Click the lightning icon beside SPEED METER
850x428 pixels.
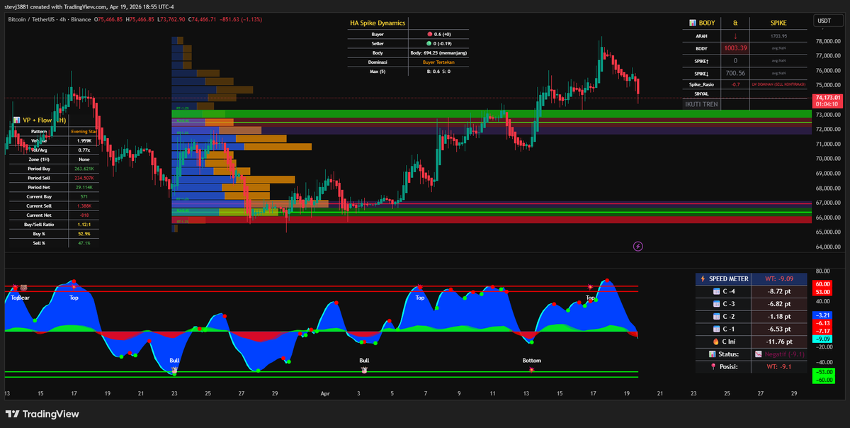[x=703, y=278]
